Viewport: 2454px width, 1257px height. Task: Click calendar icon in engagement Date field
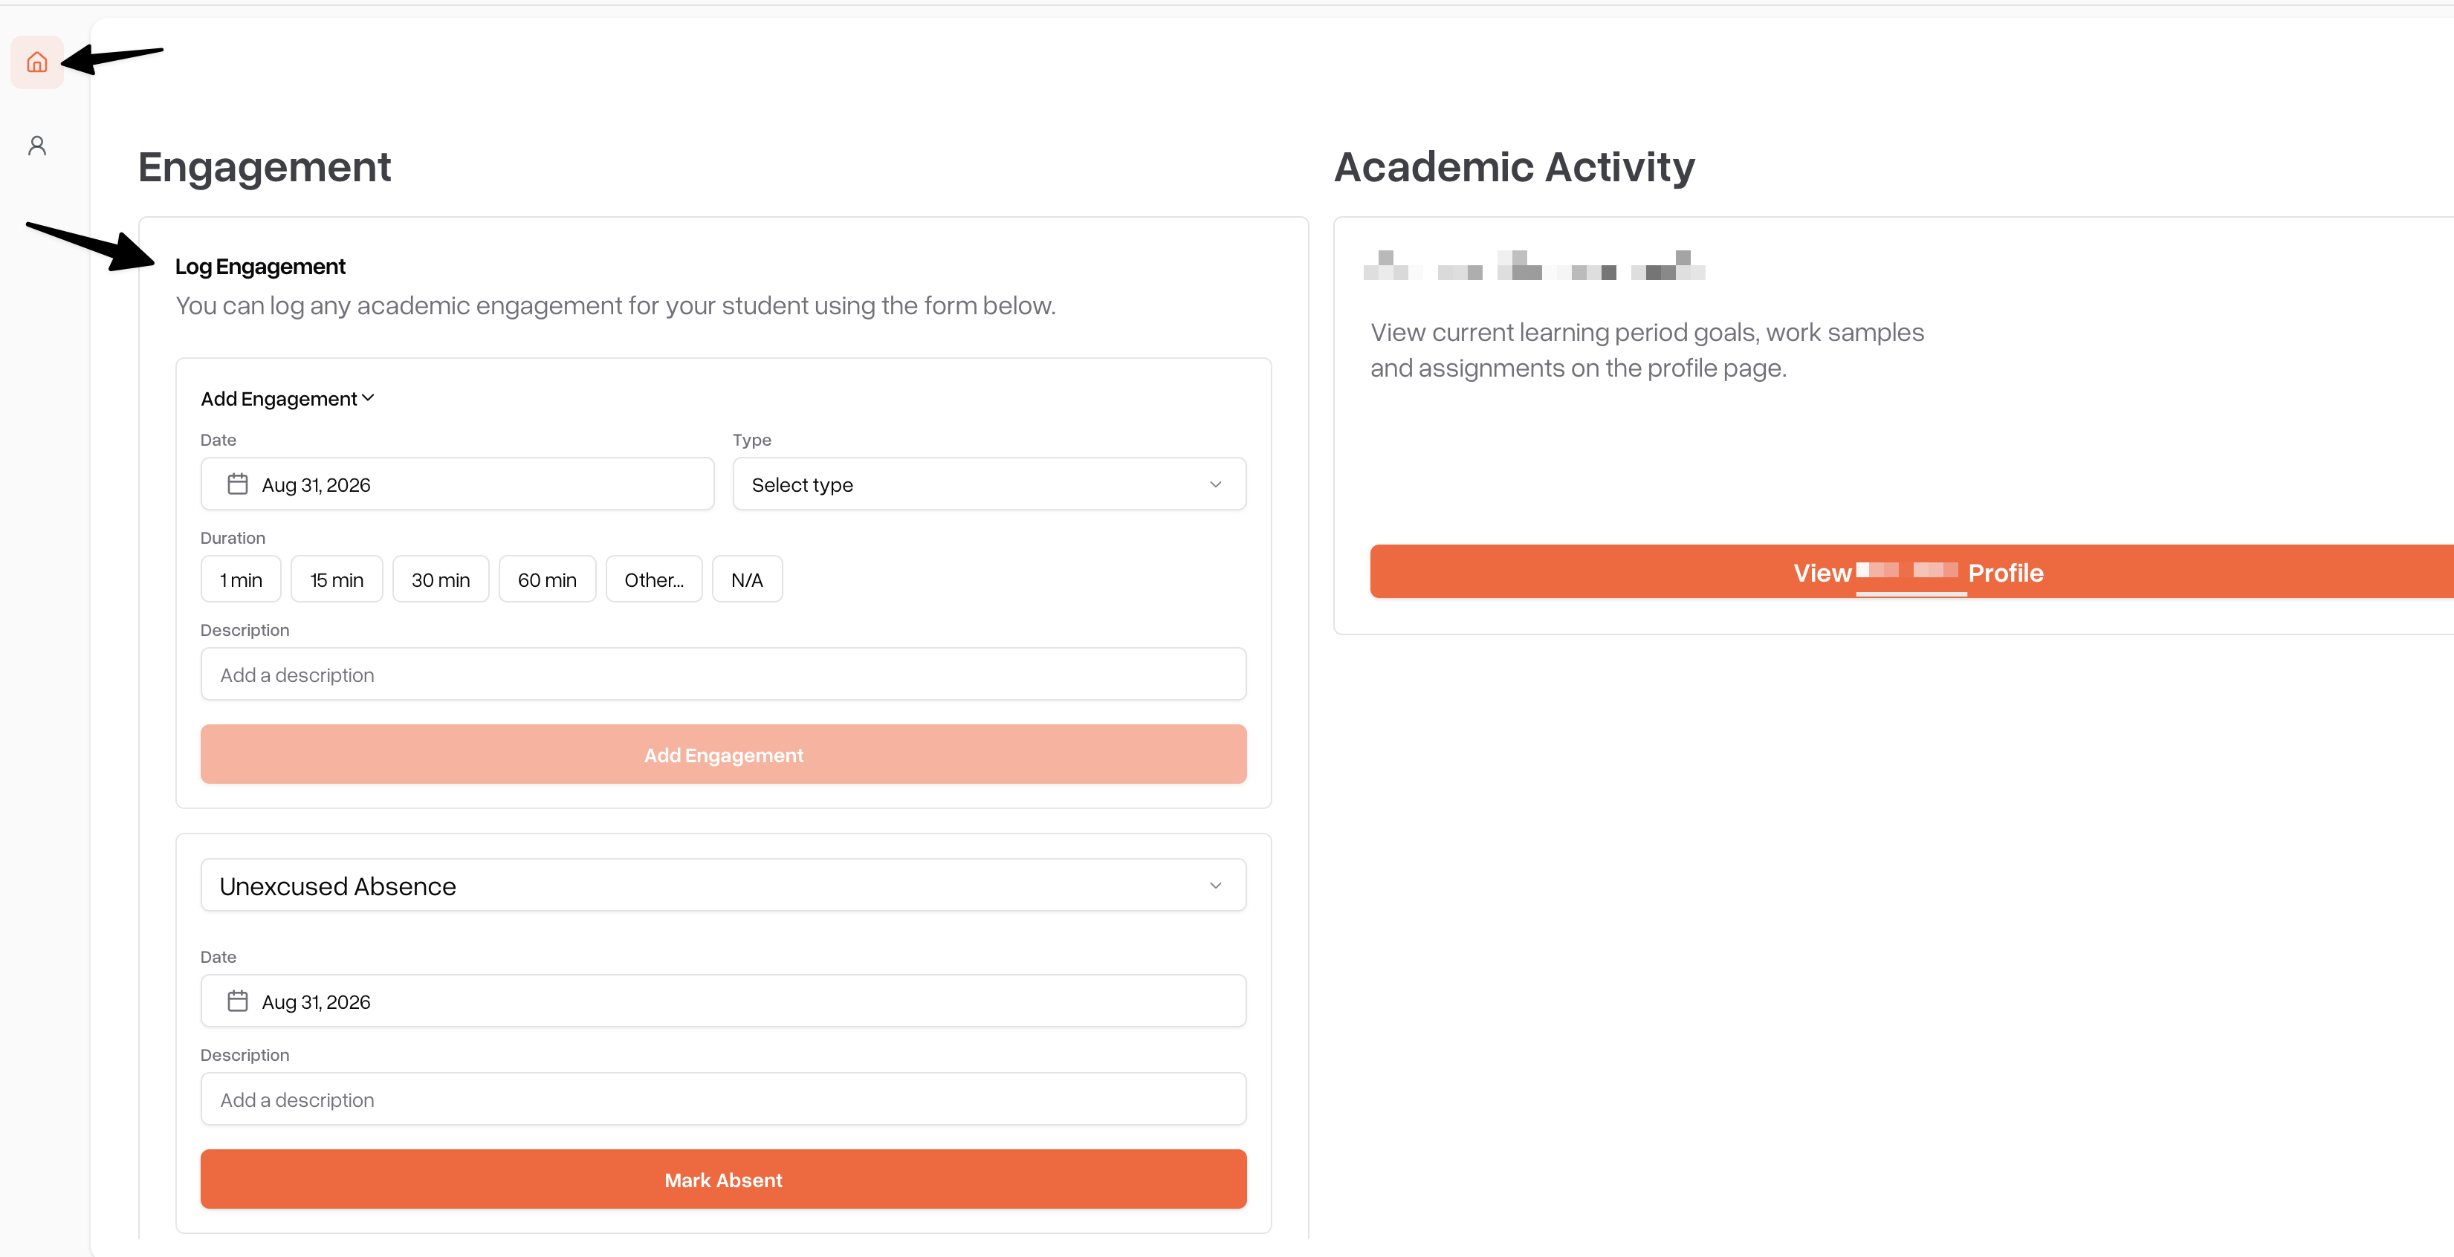click(x=237, y=484)
